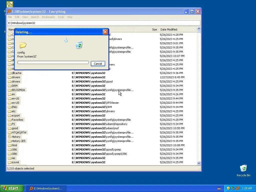Click the date 5/26/2023 10:55 PM
The width and height of the screenshot is (256, 192).
point(172,128)
